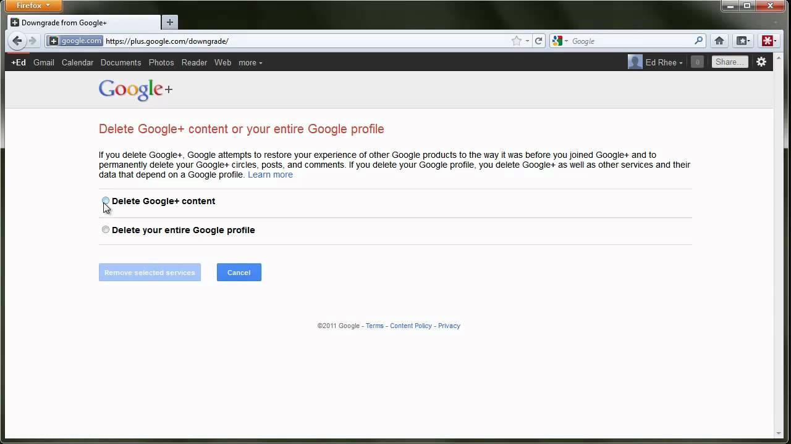The width and height of the screenshot is (791, 444).
Task: Click the Google+ logo
Action: (135, 90)
